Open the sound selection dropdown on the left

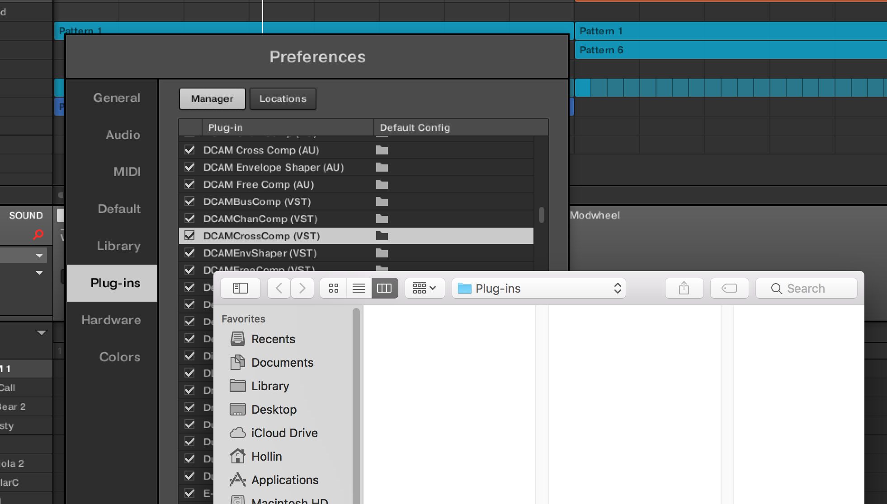(40, 255)
